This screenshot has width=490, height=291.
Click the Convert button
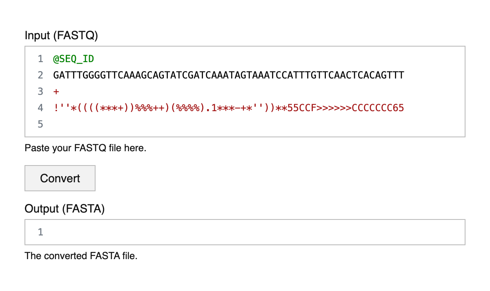tap(60, 178)
